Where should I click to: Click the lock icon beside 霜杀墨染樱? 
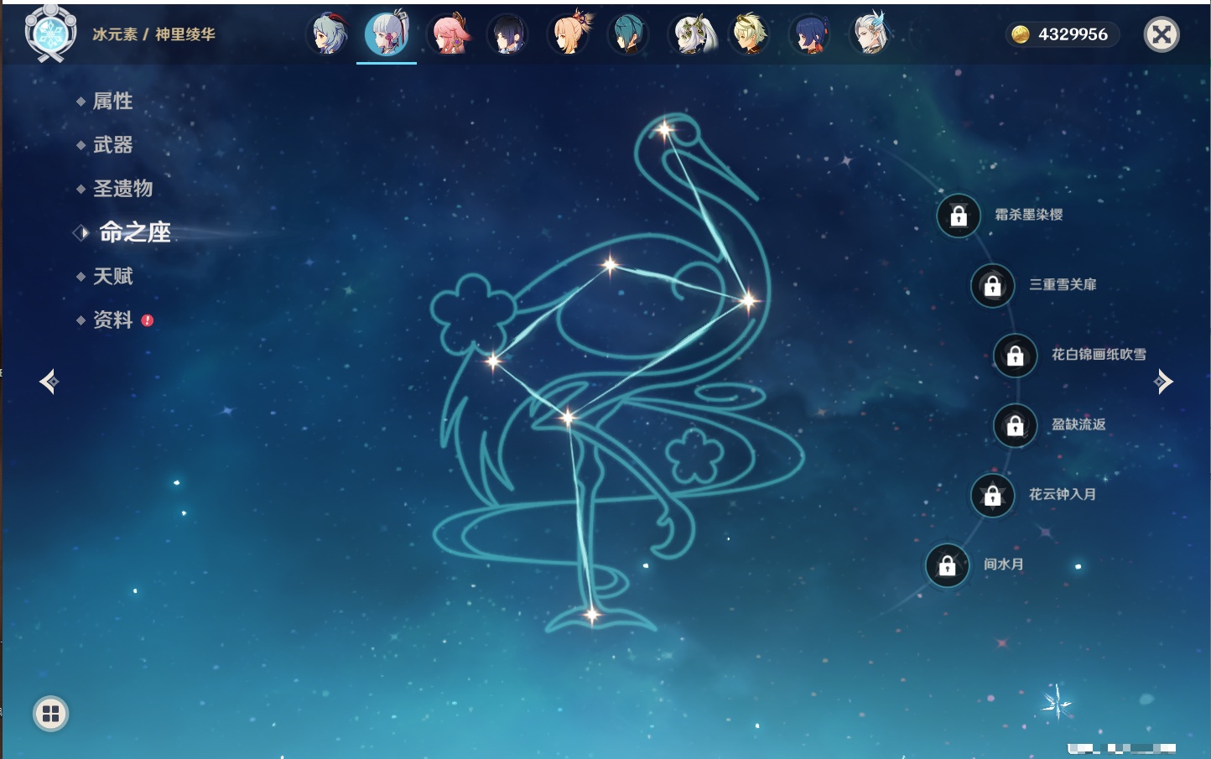(959, 216)
